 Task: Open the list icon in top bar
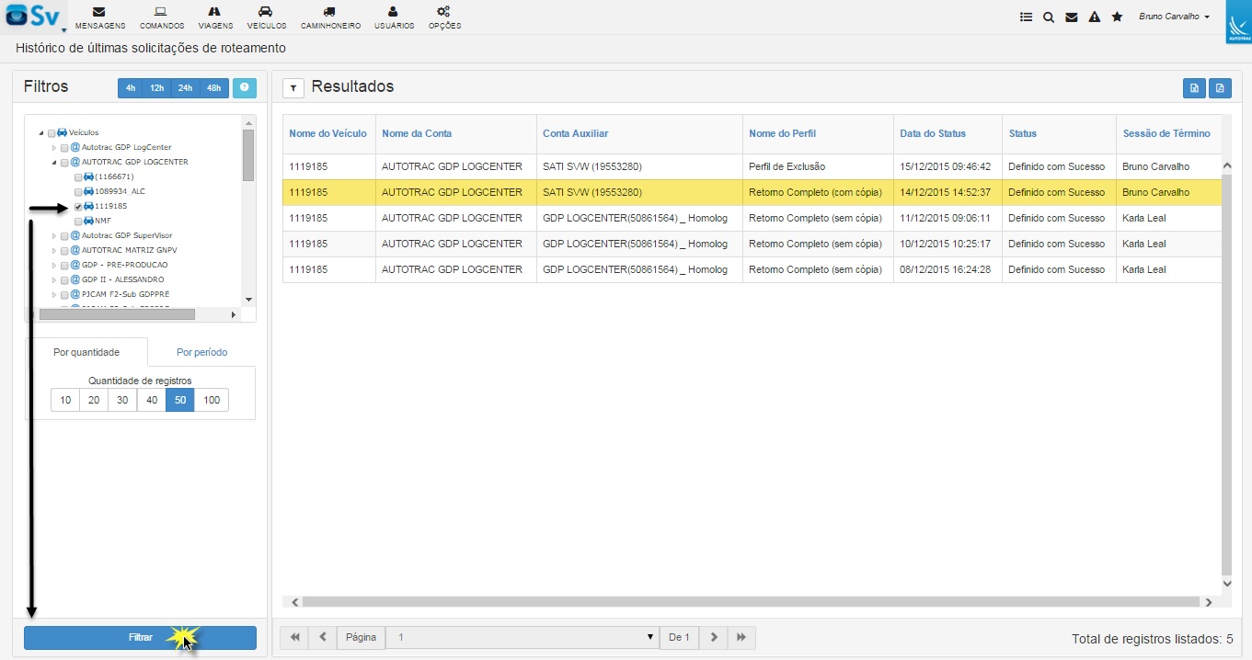[x=1027, y=17]
